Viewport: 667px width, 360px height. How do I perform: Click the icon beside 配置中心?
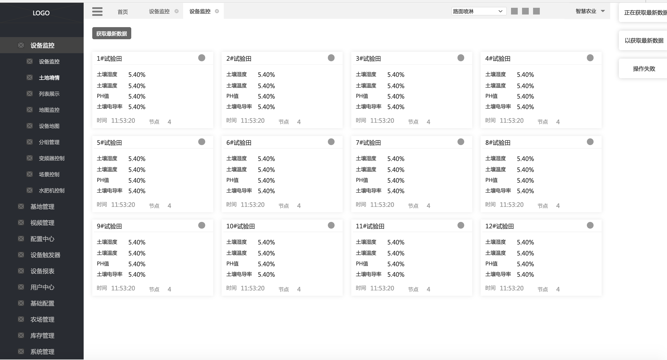click(x=21, y=239)
